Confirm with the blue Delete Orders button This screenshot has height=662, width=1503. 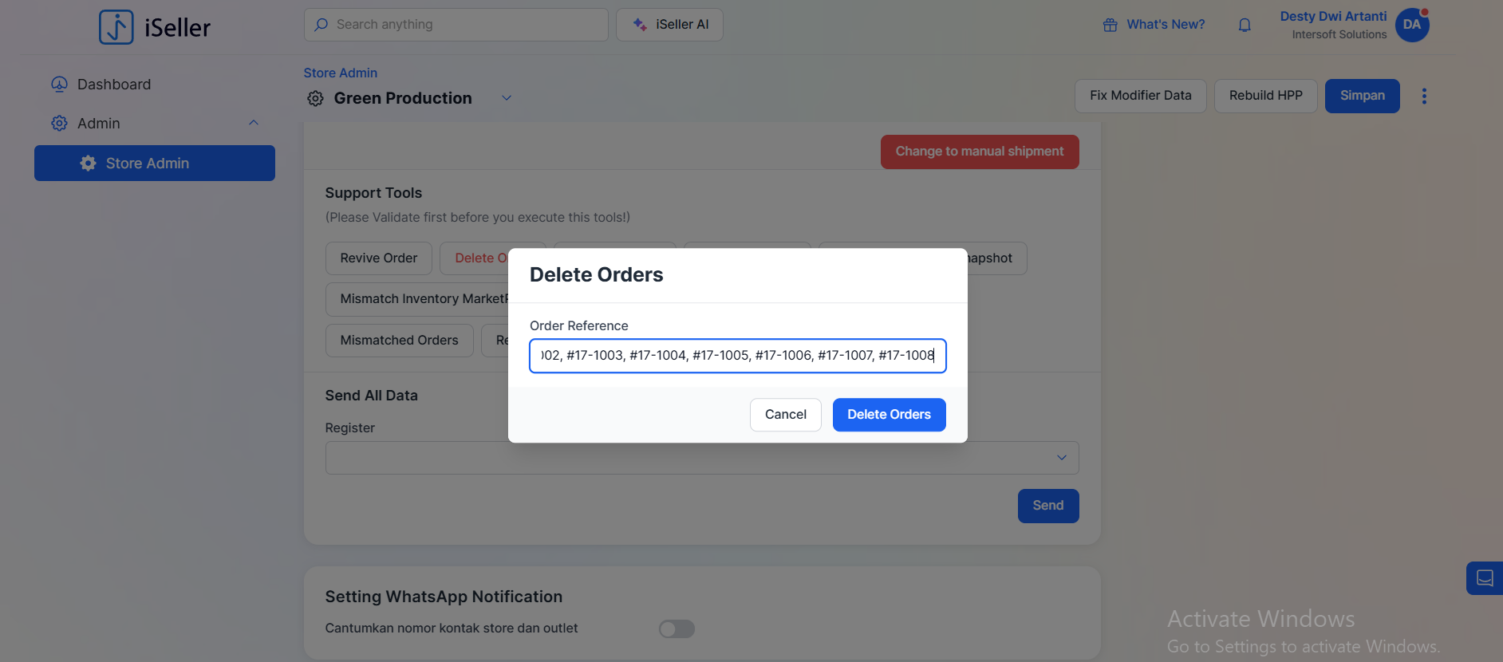(889, 415)
